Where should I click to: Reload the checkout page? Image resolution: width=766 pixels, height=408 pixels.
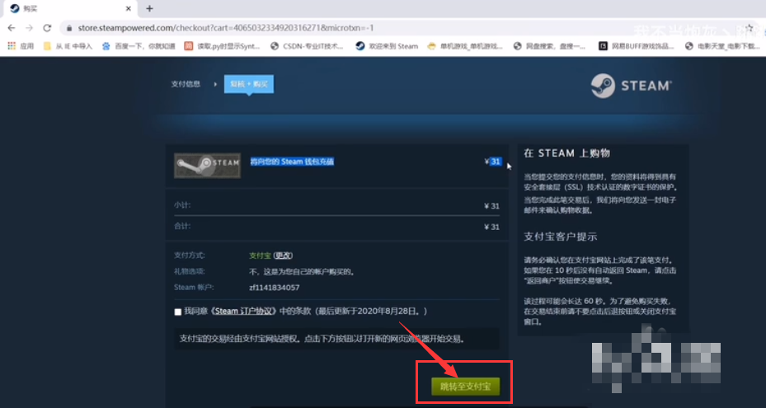coord(47,28)
